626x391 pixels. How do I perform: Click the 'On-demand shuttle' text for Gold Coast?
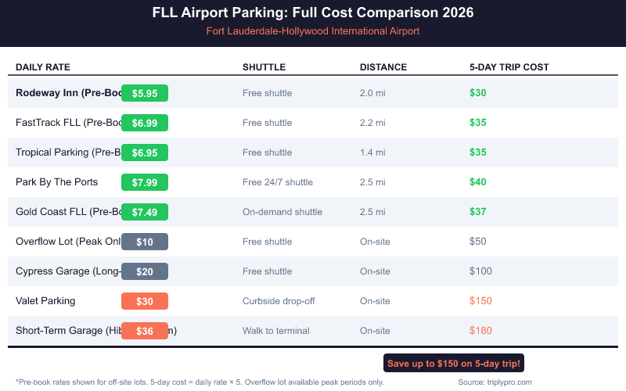(282, 212)
